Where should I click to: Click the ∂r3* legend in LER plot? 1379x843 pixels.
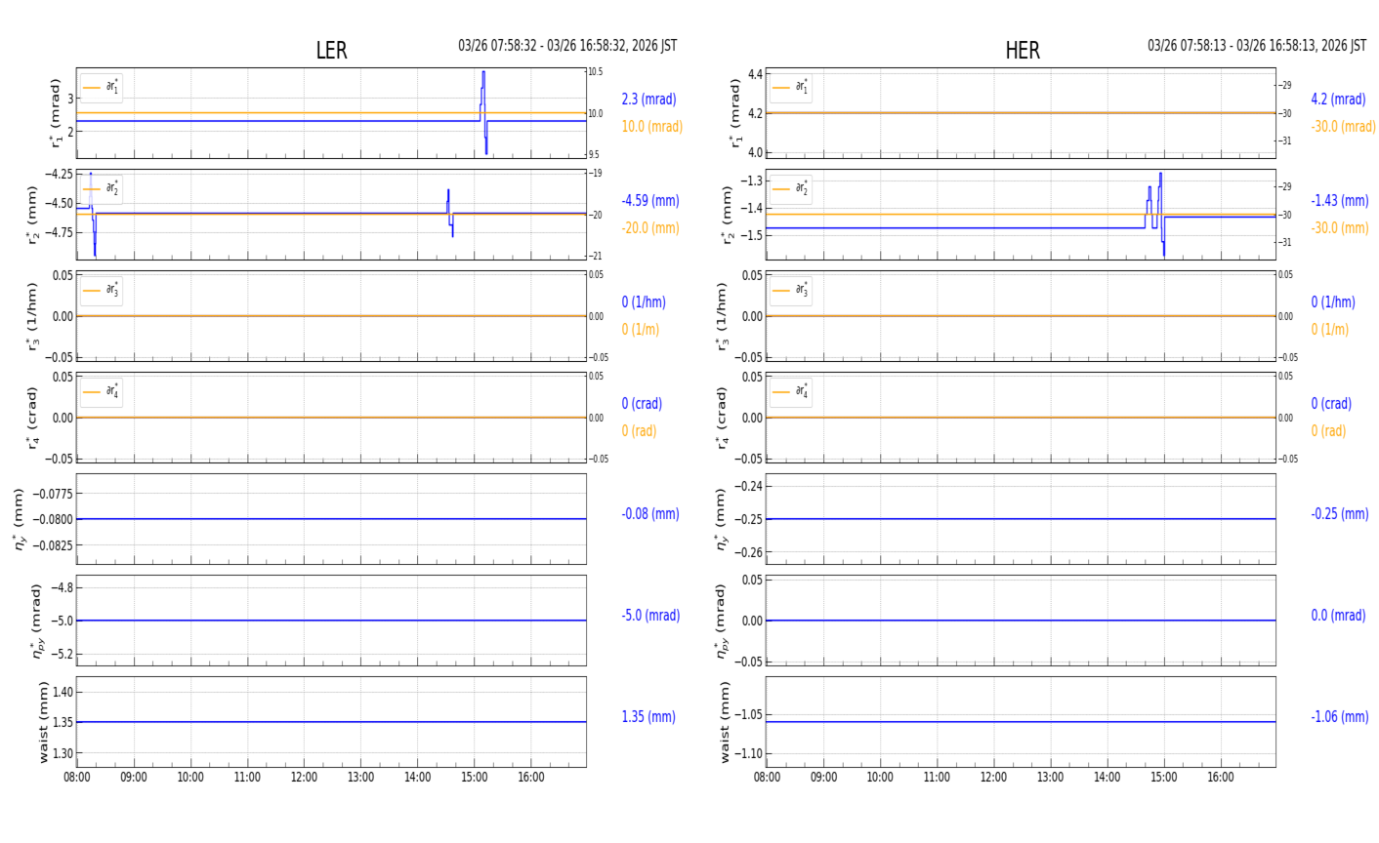(x=102, y=291)
